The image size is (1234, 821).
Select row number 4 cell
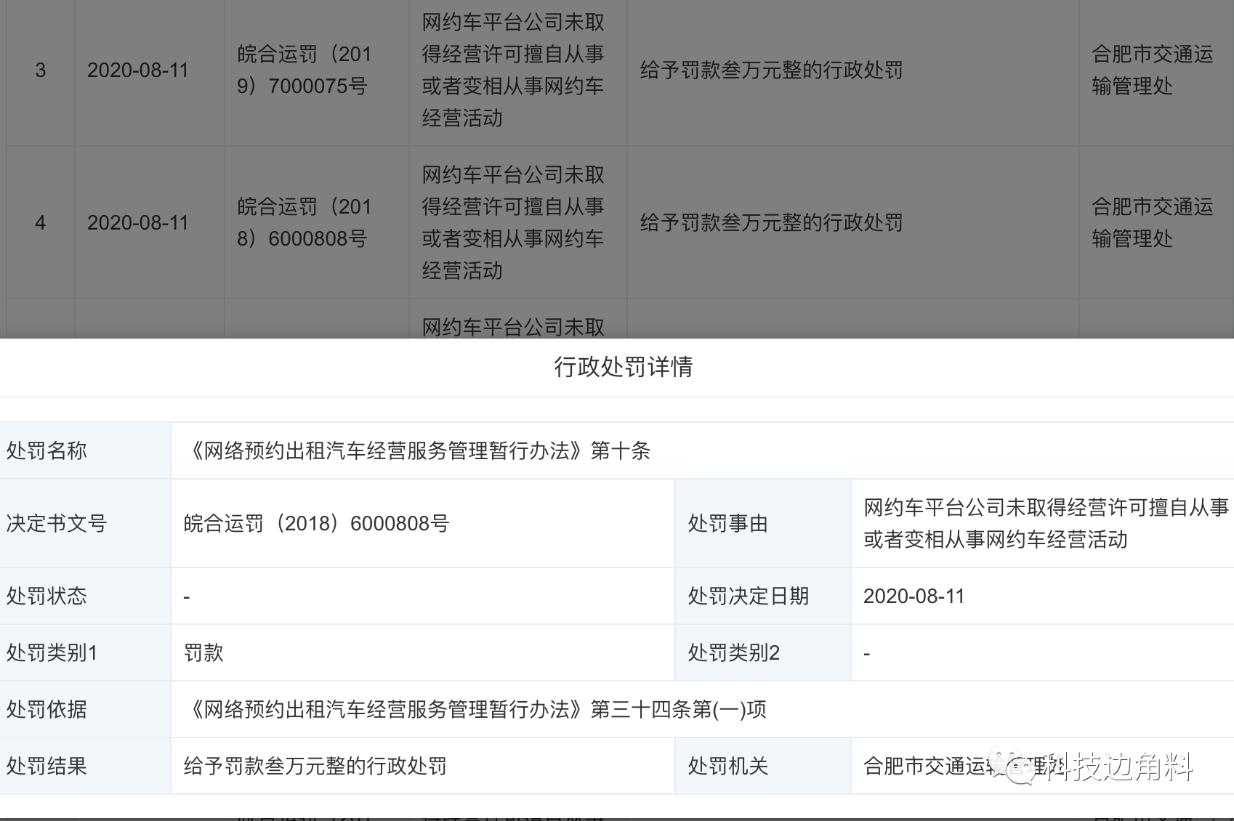coord(41,223)
